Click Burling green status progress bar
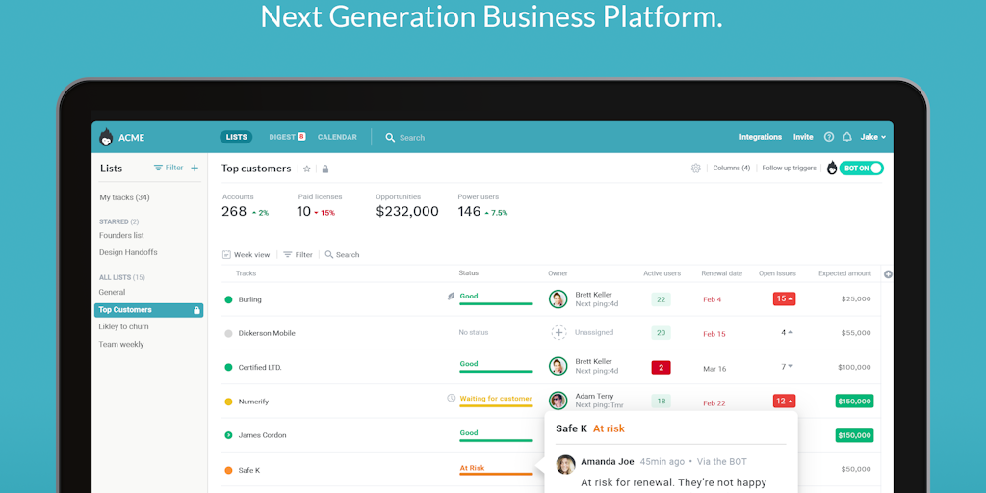 pos(496,303)
